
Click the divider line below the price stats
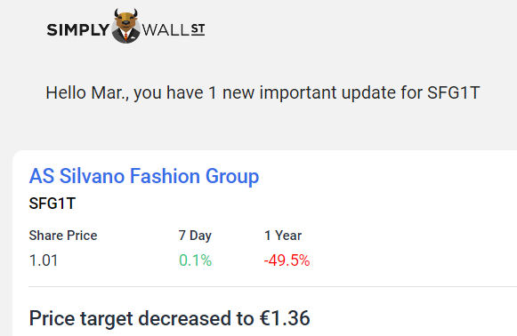[272, 286]
